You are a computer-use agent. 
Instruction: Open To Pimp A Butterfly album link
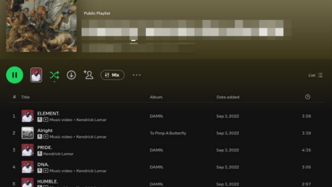click(x=168, y=133)
